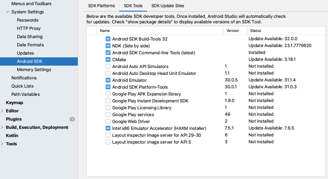Viewport: 328px width, 179px height.
Task: Expand the Tools settings section
Action: coord(2,144)
